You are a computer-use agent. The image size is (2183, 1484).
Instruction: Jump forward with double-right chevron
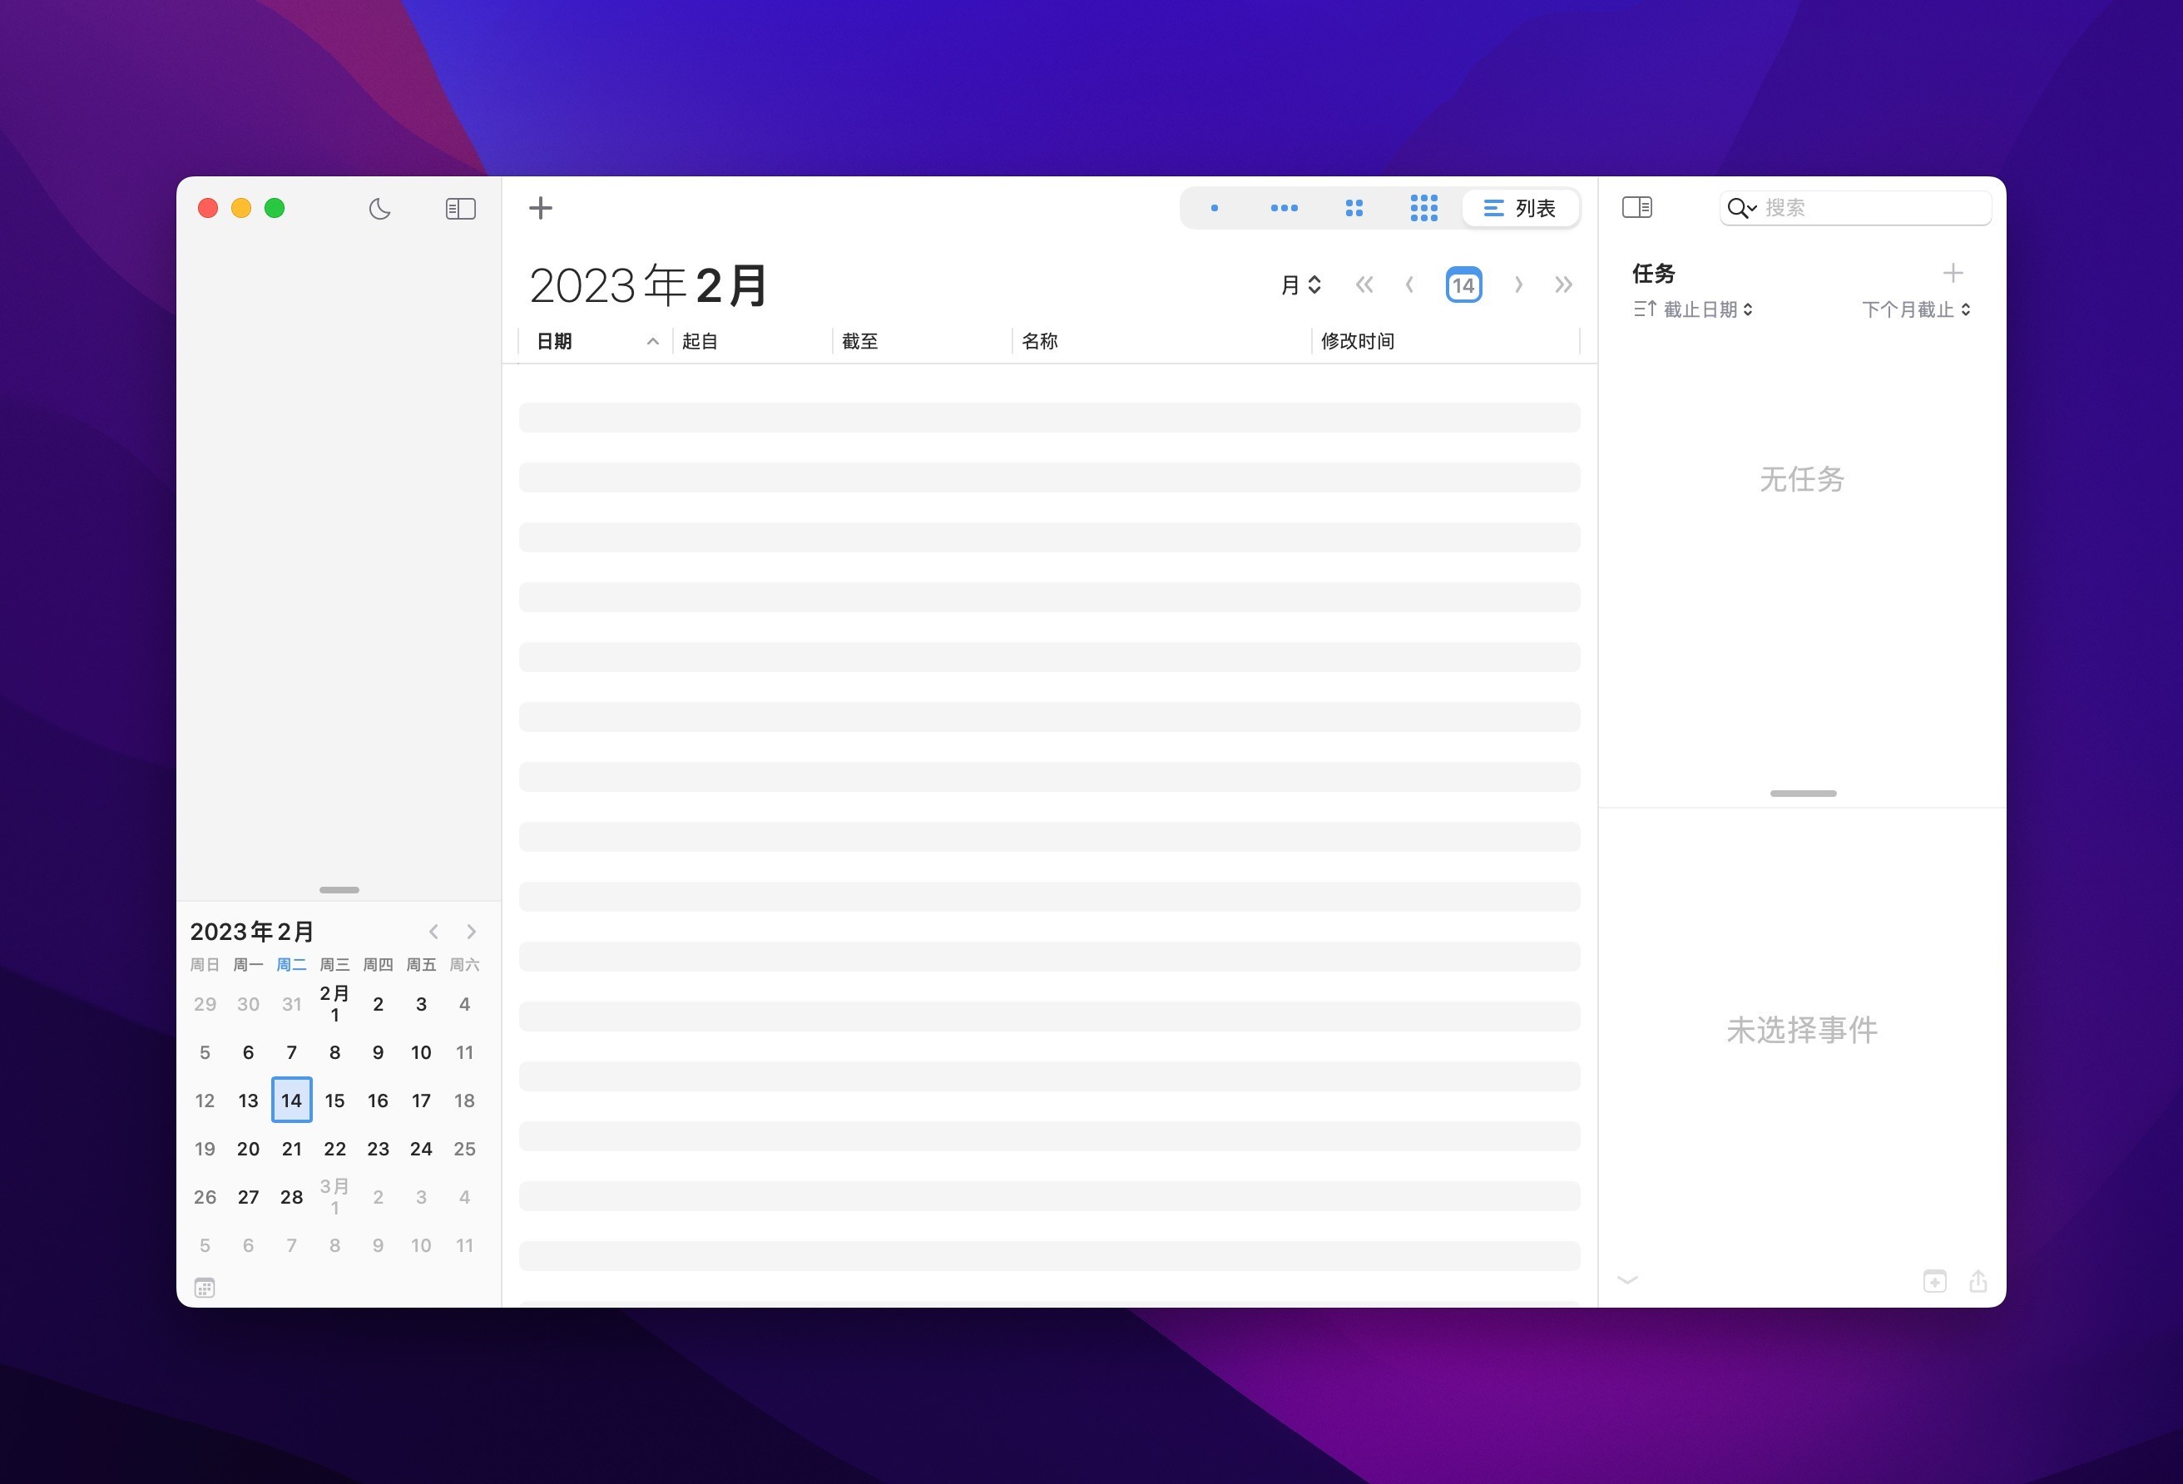tap(1563, 284)
